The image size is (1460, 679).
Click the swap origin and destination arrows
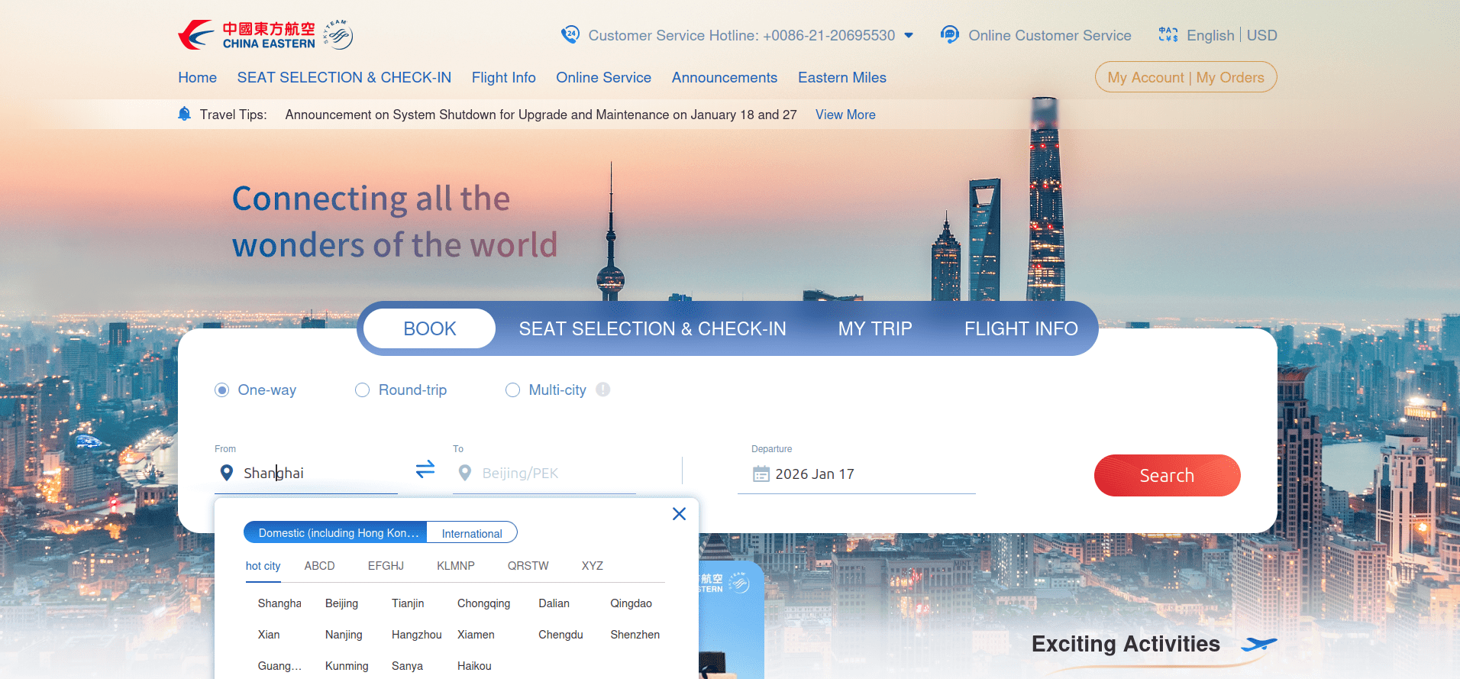point(425,469)
